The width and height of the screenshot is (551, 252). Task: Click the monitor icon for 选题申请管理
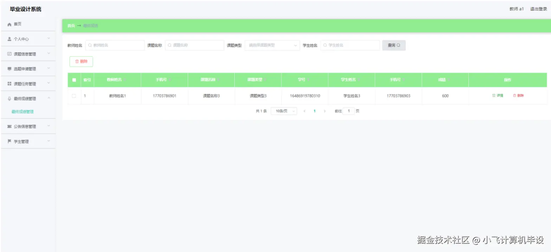tap(9, 69)
